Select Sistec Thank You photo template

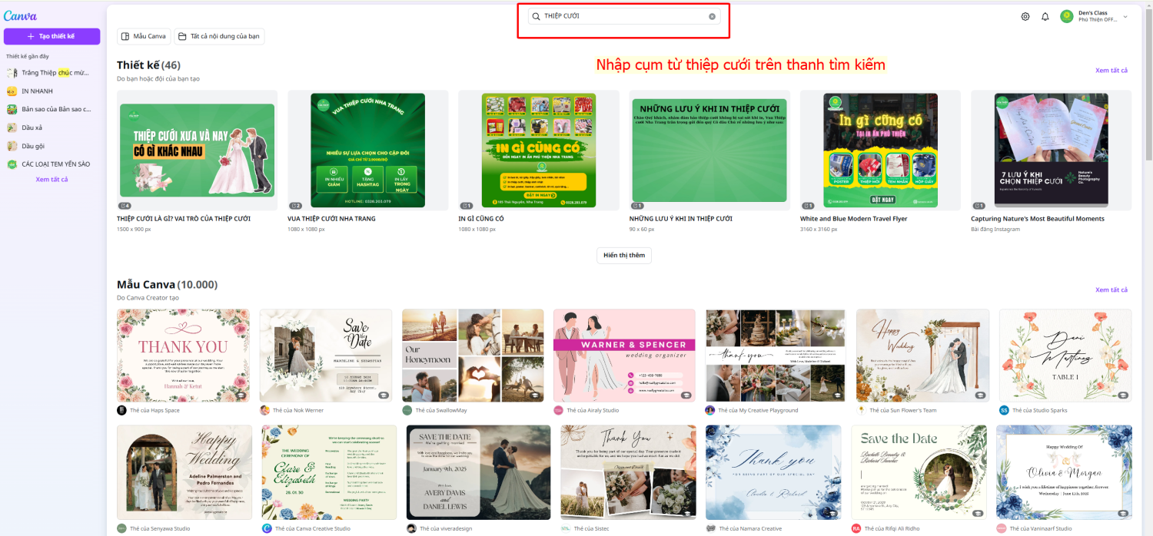[629, 472]
